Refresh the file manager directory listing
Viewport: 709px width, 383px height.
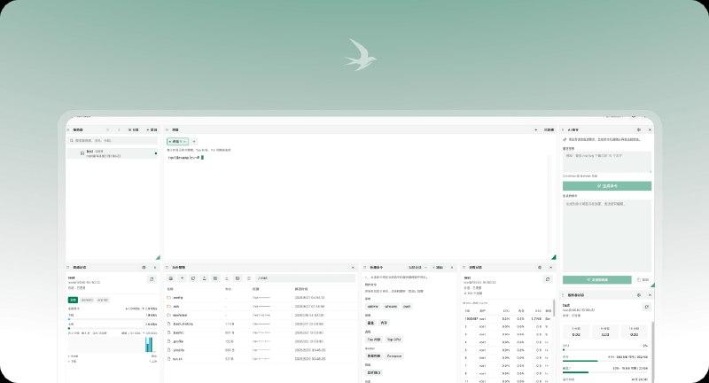(x=193, y=278)
